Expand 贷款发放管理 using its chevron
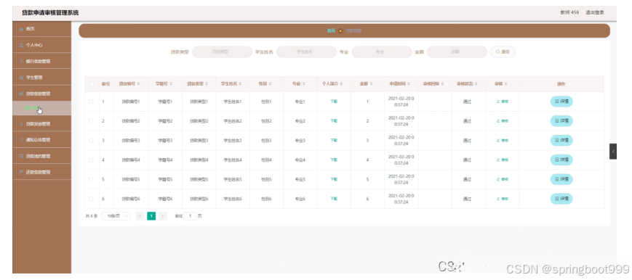Screen dimensions: 632x280 pos(64,124)
